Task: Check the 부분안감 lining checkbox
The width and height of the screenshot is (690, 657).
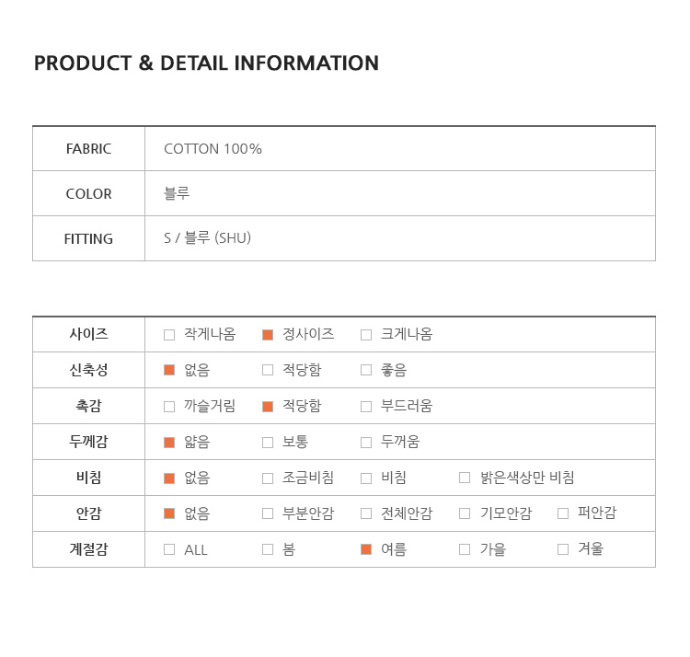Action: [268, 513]
